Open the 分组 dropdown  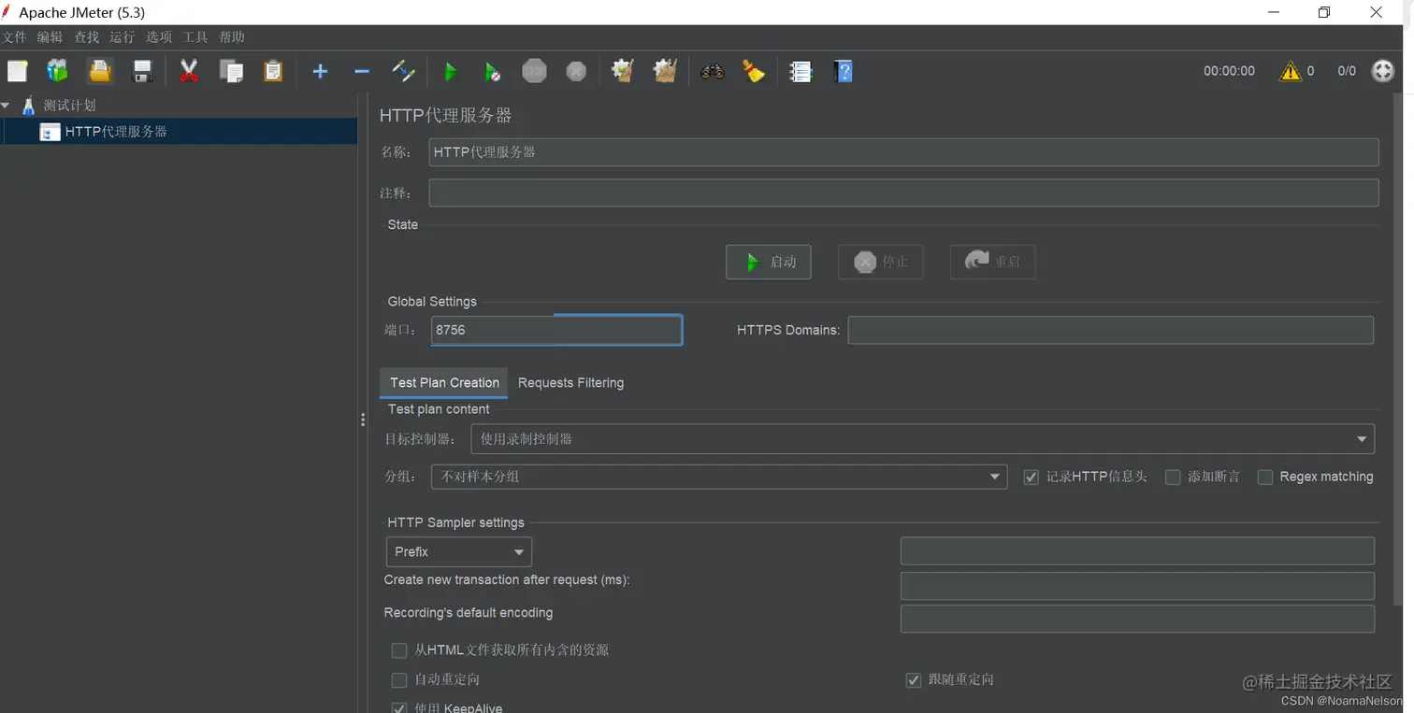tap(719, 477)
